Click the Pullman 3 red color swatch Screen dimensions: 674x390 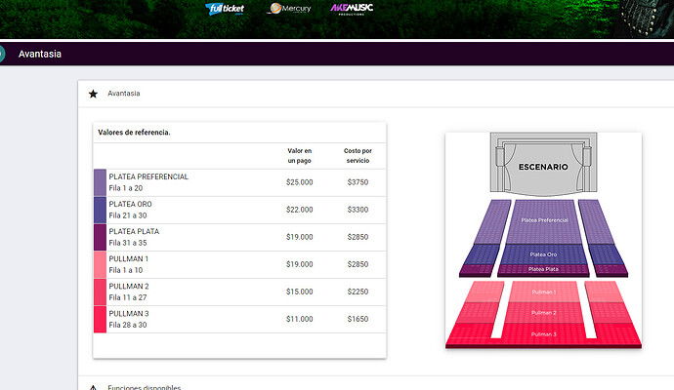(100, 319)
